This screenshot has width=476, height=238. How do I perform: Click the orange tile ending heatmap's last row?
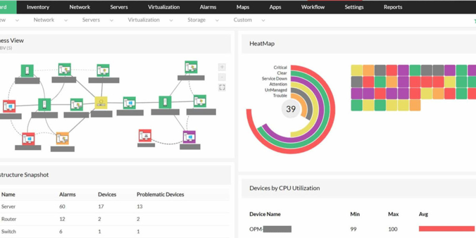pos(415,105)
